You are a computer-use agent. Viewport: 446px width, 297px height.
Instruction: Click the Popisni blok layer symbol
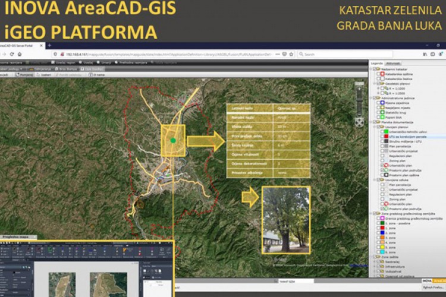pyautogui.click(x=382, y=117)
